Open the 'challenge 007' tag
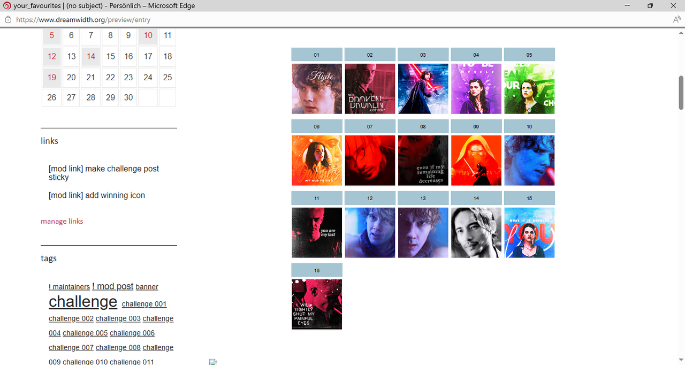This screenshot has width=685, height=365. tap(71, 347)
